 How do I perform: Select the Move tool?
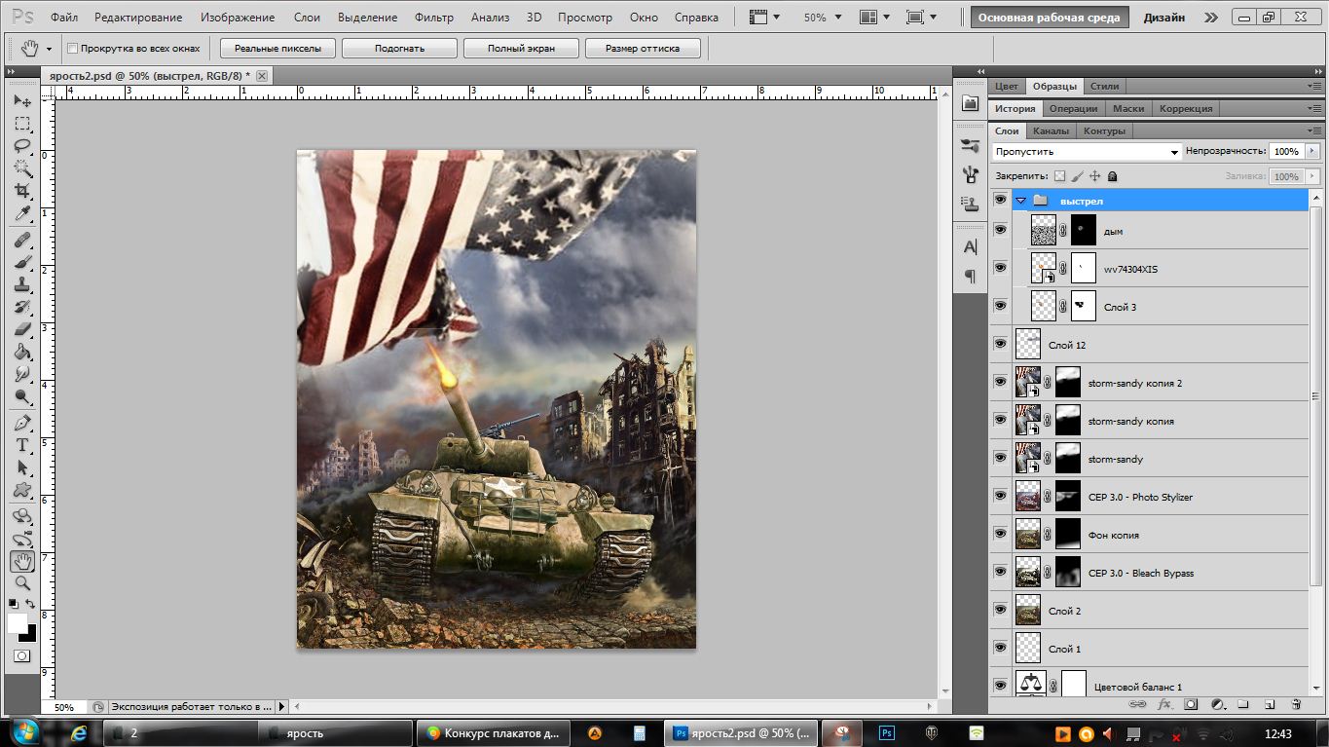(22, 101)
